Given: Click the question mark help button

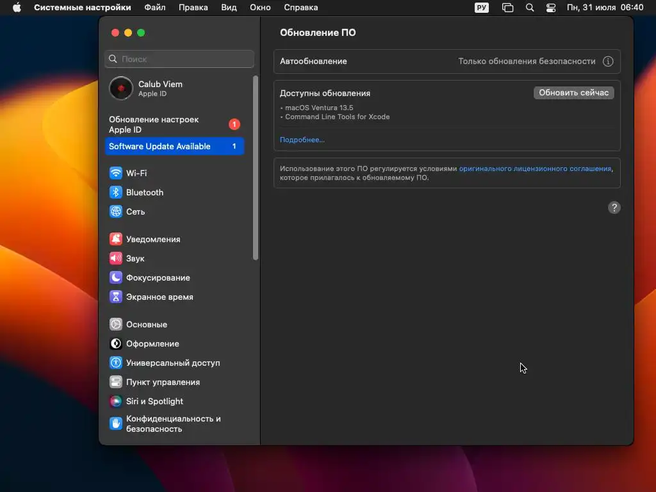Looking at the screenshot, I should click(x=614, y=208).
